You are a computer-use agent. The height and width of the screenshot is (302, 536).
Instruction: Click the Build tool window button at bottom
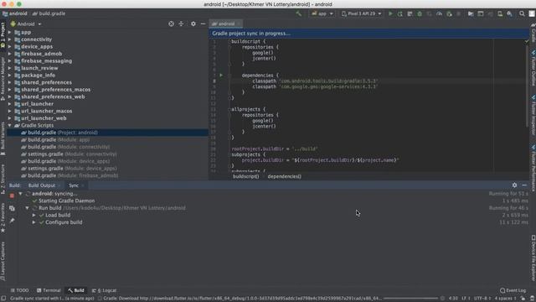pyautogui.click(x=76, y=290)
